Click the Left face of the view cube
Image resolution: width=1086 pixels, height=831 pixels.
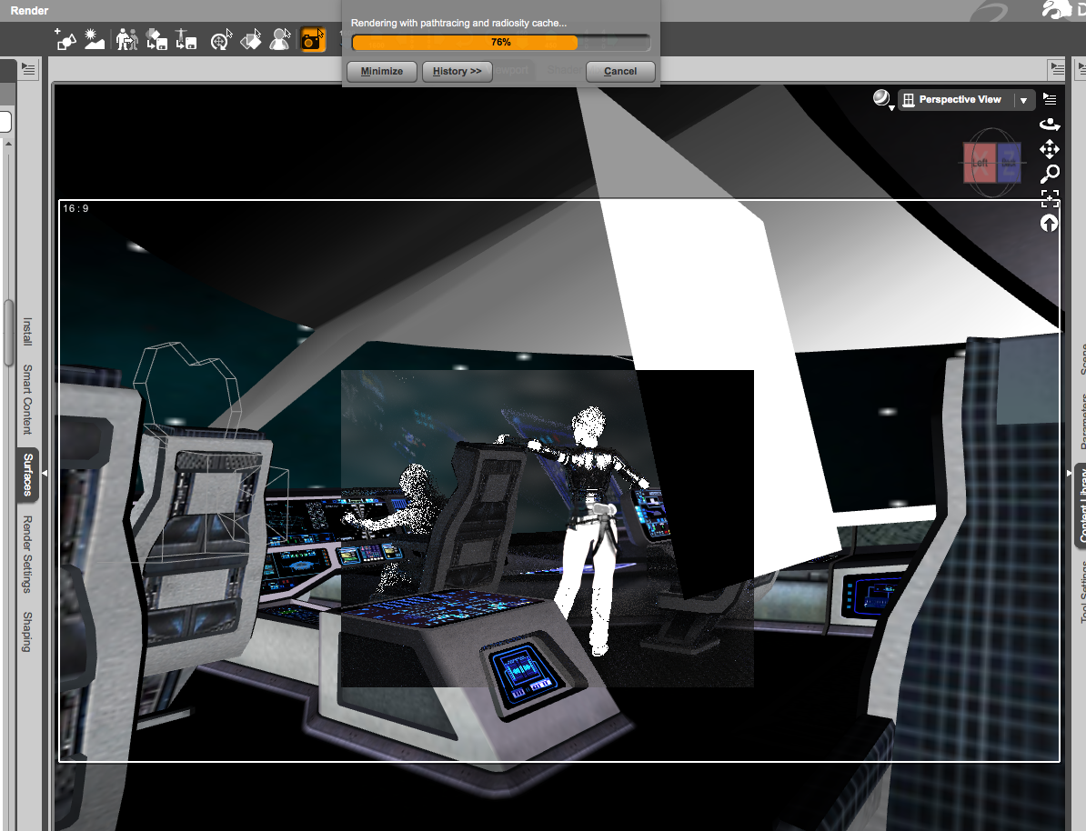point(980,163)
